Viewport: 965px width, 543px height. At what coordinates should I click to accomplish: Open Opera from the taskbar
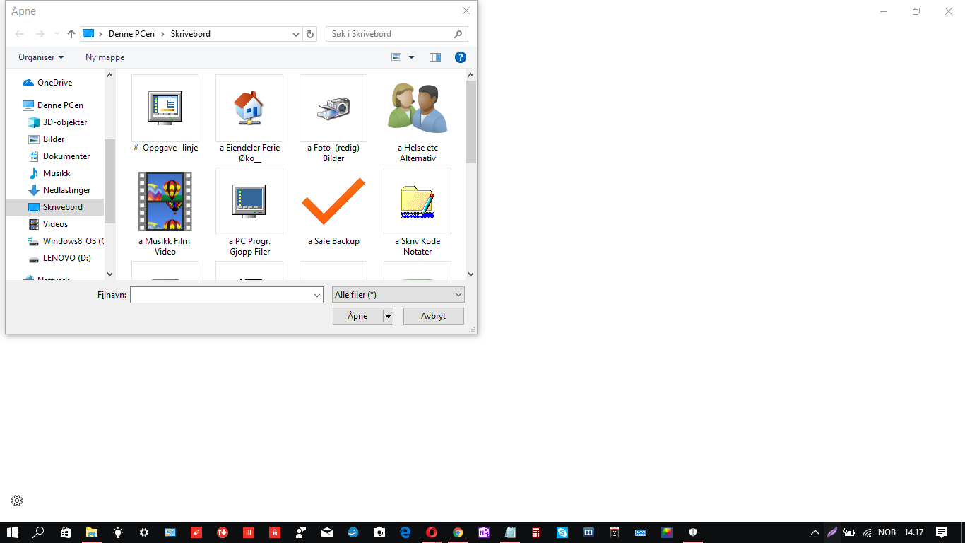pyautogui.click(x=432, y=532)
